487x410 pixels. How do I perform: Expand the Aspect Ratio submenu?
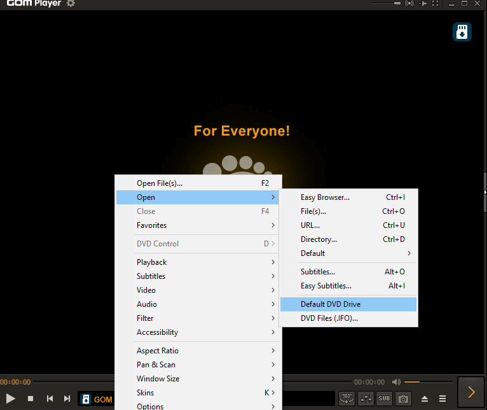pos(198,351)
